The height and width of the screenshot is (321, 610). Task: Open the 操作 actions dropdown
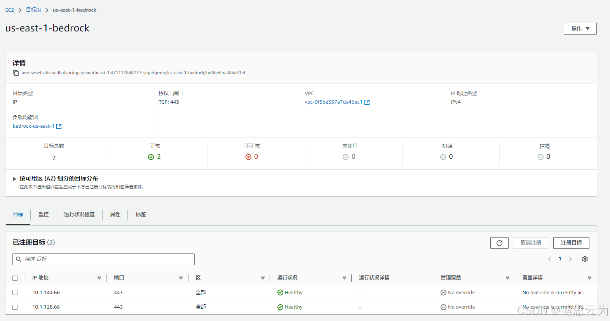tap(580, 29)
